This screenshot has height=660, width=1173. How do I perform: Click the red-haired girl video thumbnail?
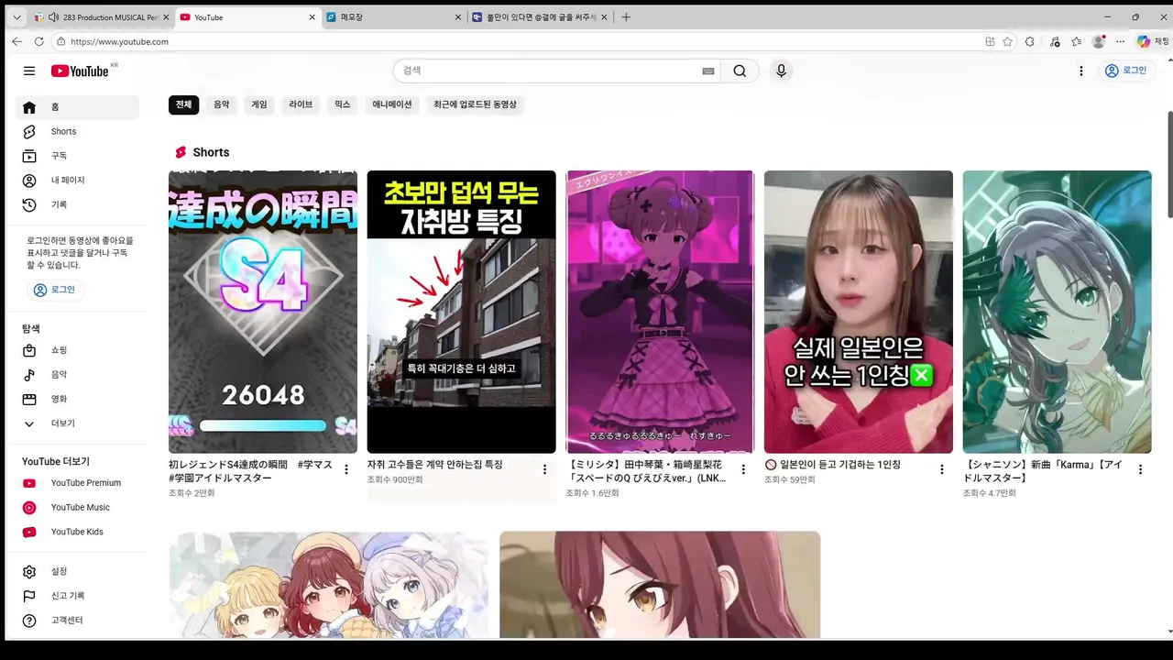point(660,585)
